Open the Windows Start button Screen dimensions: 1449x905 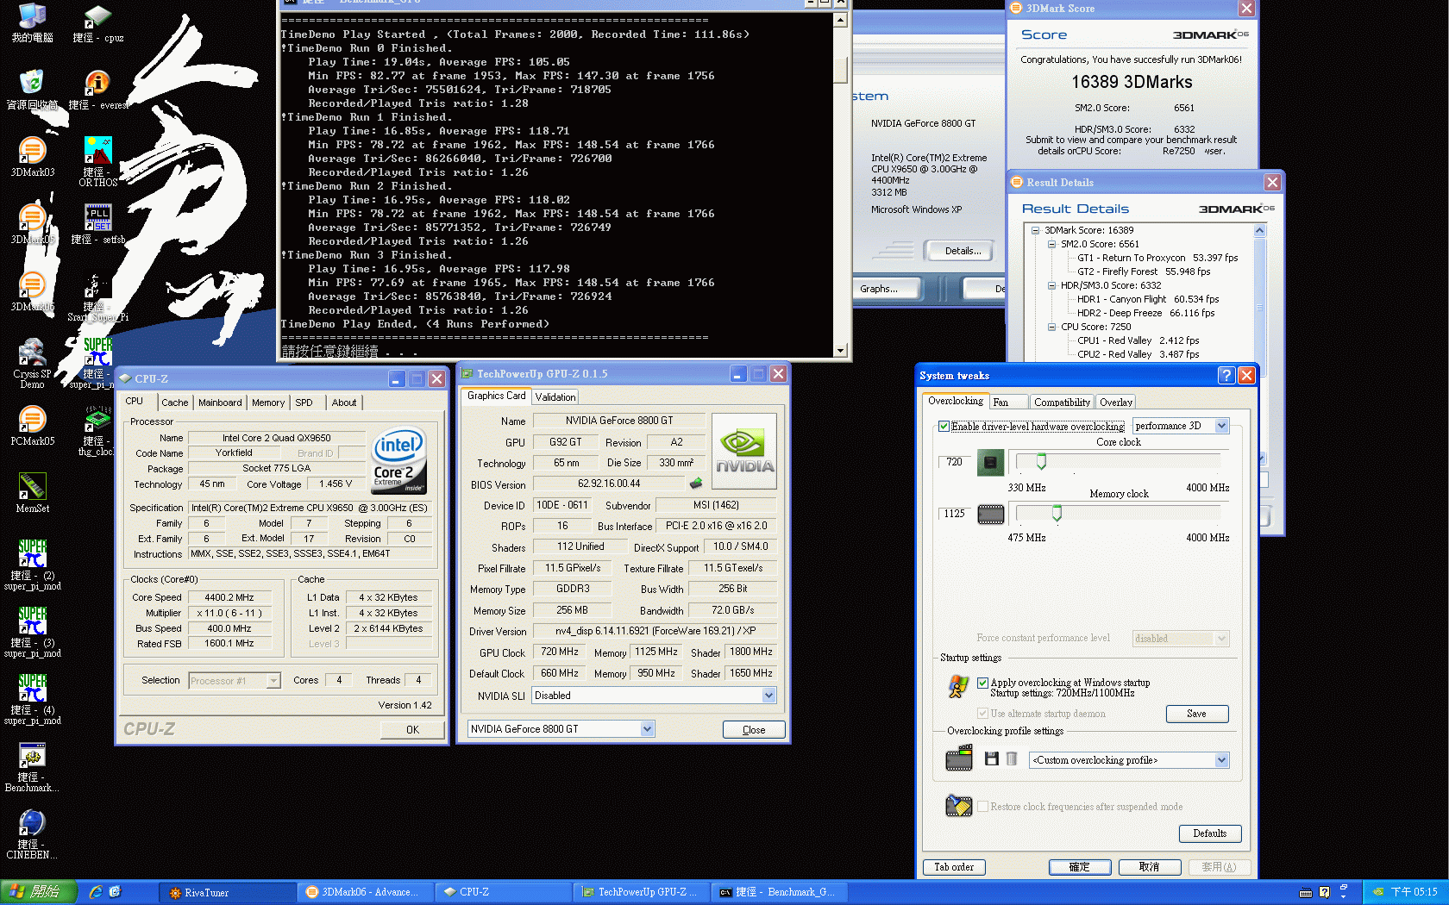tap(38, 892)
